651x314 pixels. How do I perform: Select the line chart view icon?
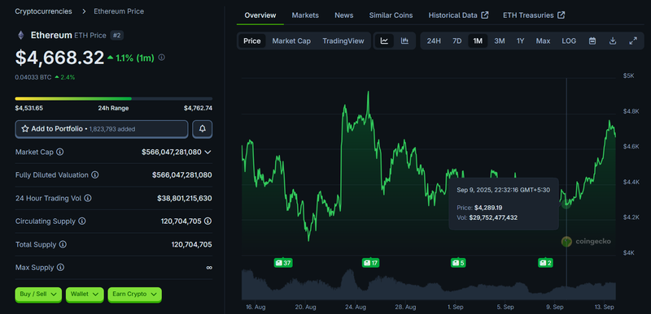384,41
